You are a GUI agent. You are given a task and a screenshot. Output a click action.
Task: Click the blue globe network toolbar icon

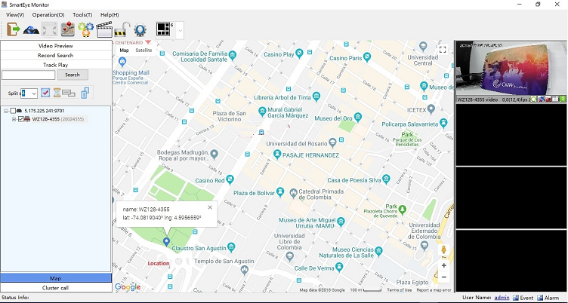click(x=31, y=29)
